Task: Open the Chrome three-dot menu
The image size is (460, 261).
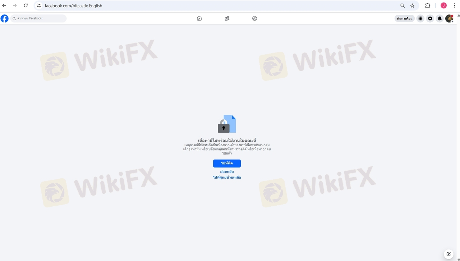Action: coord(454,5)
